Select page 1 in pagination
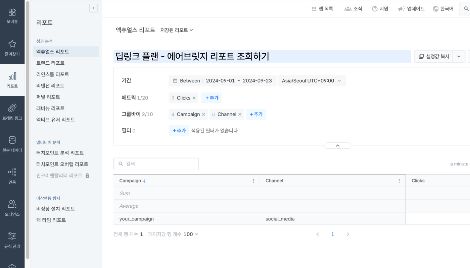This screenshot has height=268, width=470. 333,234
